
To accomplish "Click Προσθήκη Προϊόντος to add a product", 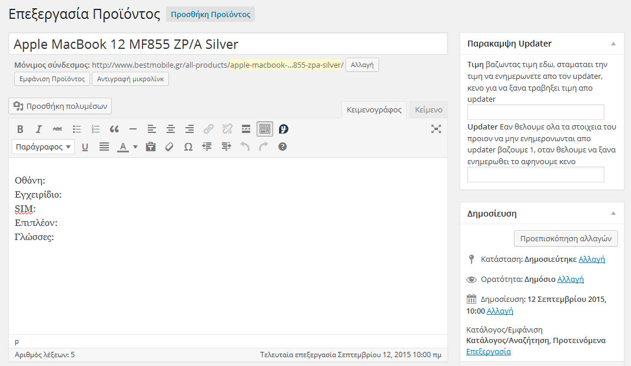I will 211,15.
